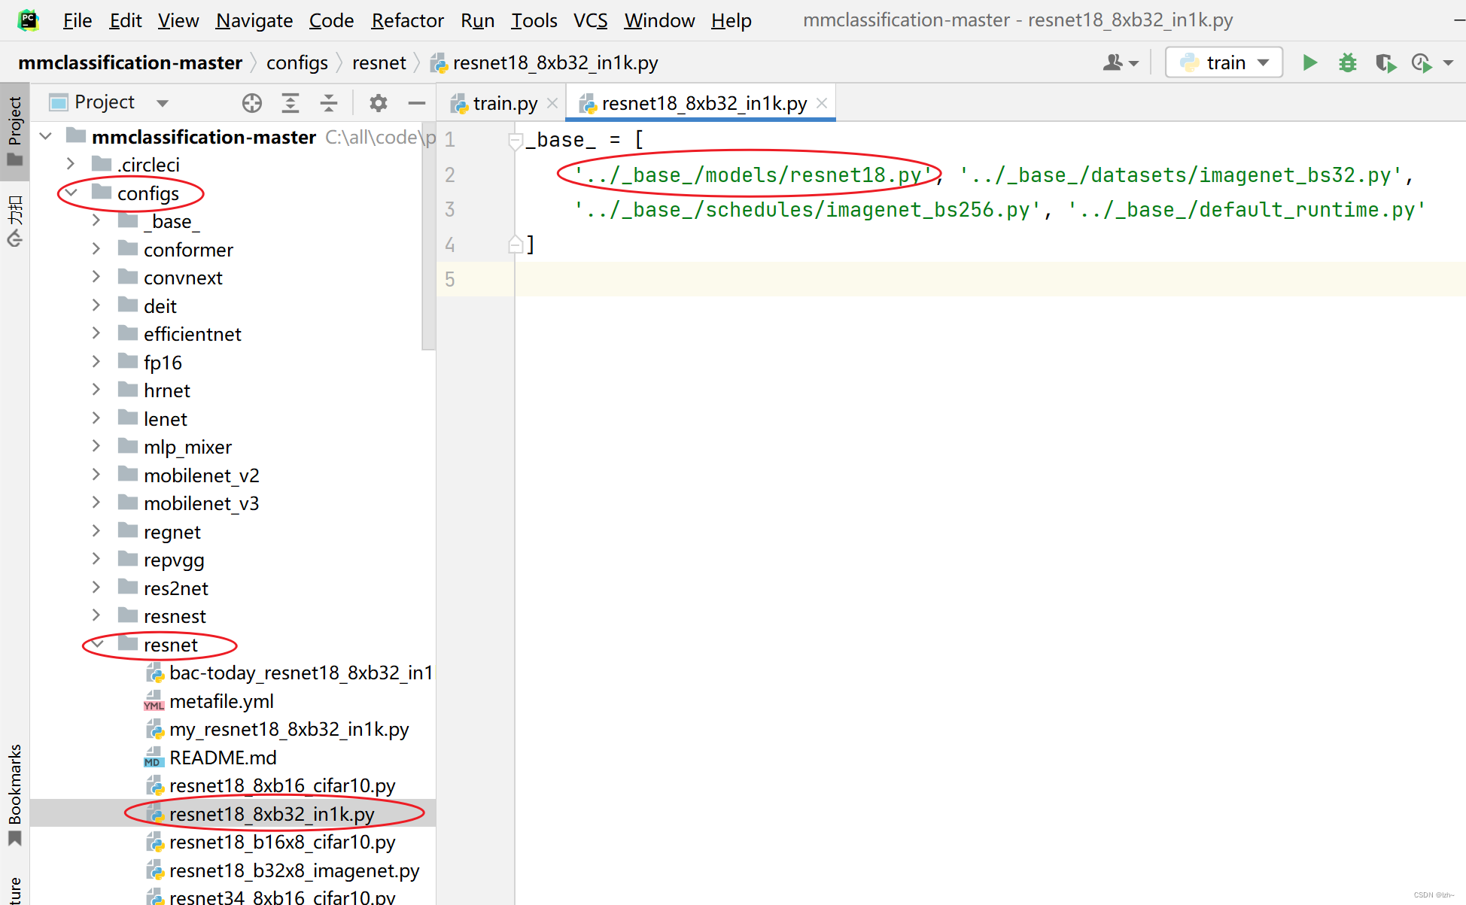This screenshot has height=905, width=1466.
Task: Close the train.py tab
Action: 552,103
